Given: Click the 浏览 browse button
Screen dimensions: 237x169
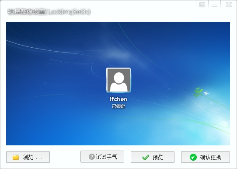Looking at the screenshot, I should tap(28, 157).
